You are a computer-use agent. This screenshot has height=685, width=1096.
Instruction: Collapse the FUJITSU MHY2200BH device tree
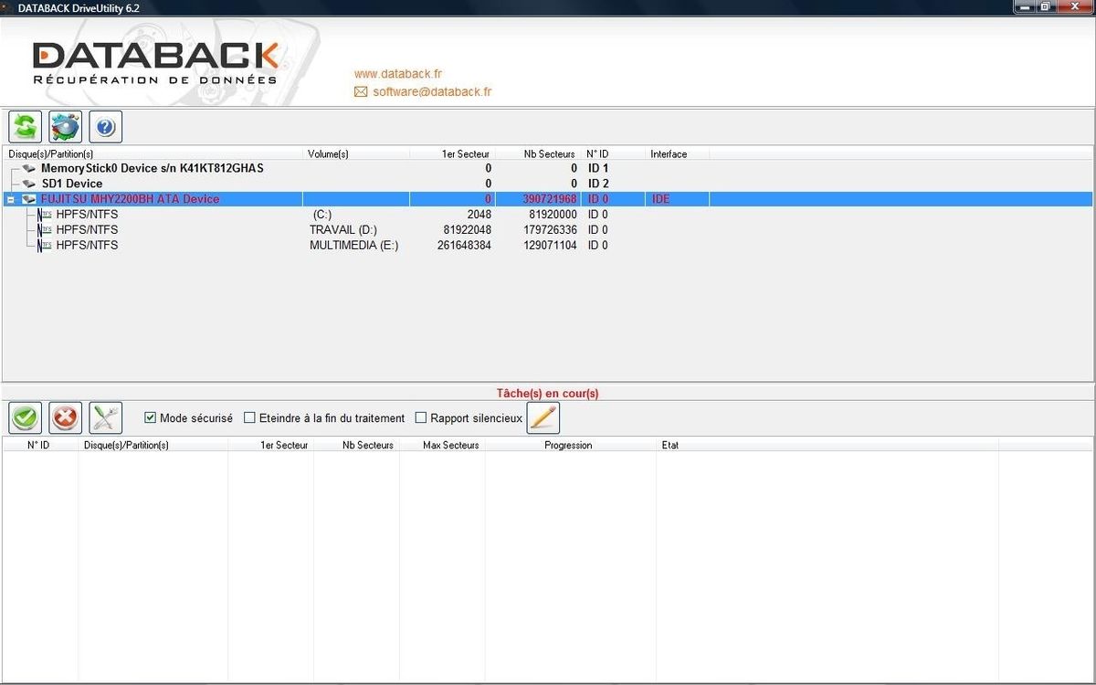[x=10, y=198]
